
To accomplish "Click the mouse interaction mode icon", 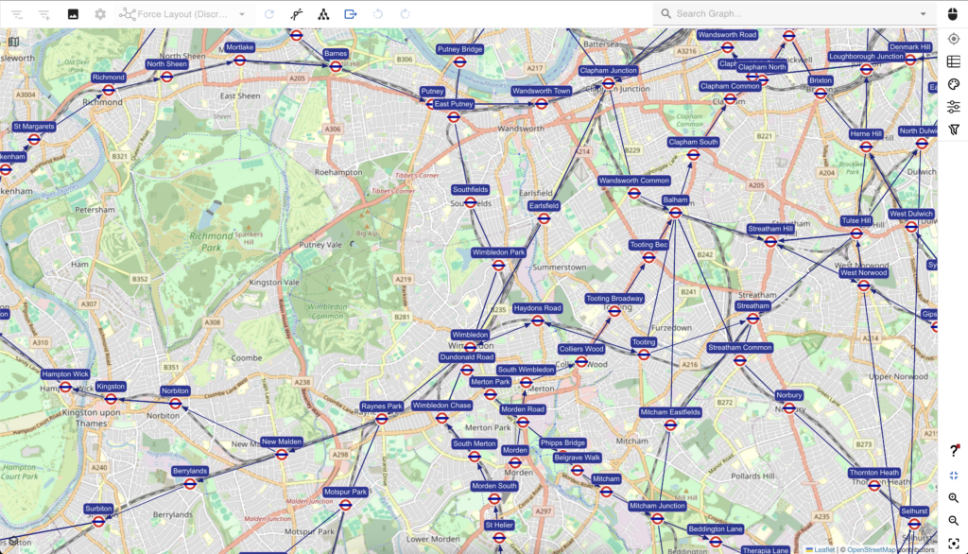I will pyautogui.click(x=953, y=14).
